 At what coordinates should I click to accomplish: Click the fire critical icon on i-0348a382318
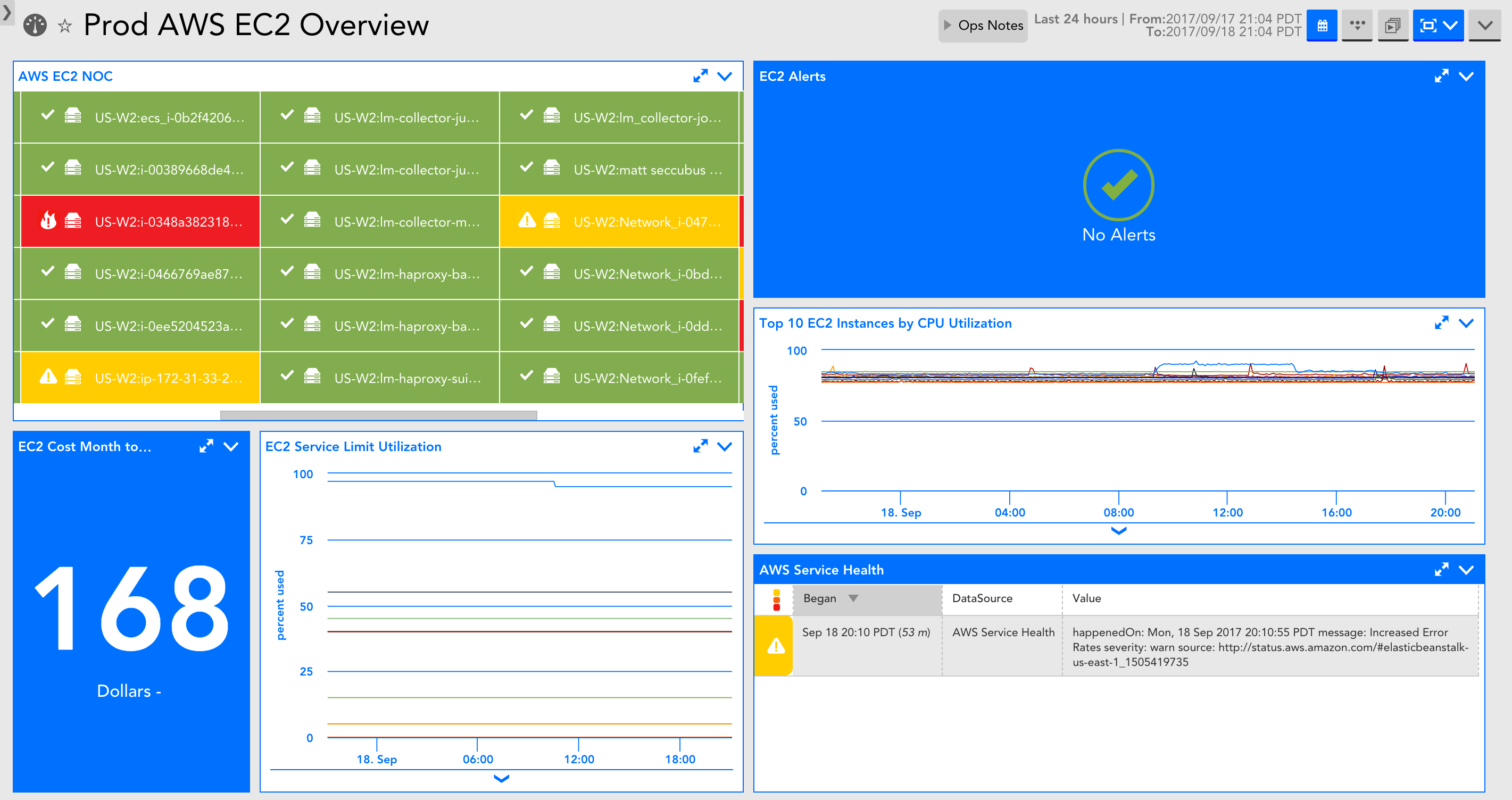click(x=48, y=220)
